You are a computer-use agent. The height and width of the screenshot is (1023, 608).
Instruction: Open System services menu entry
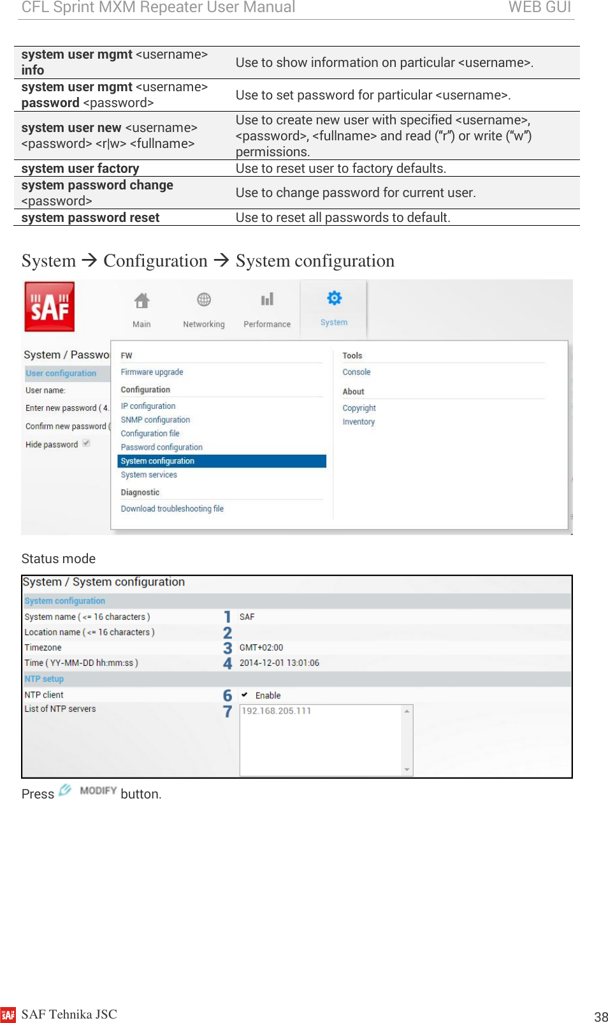pos(148,475)
